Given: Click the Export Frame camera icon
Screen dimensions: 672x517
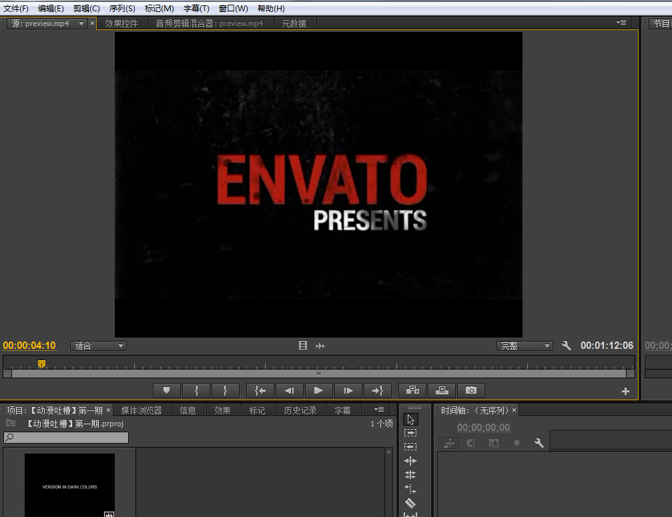Looking at the screenshot, I should pyautogui.click(x=471, y=390).
